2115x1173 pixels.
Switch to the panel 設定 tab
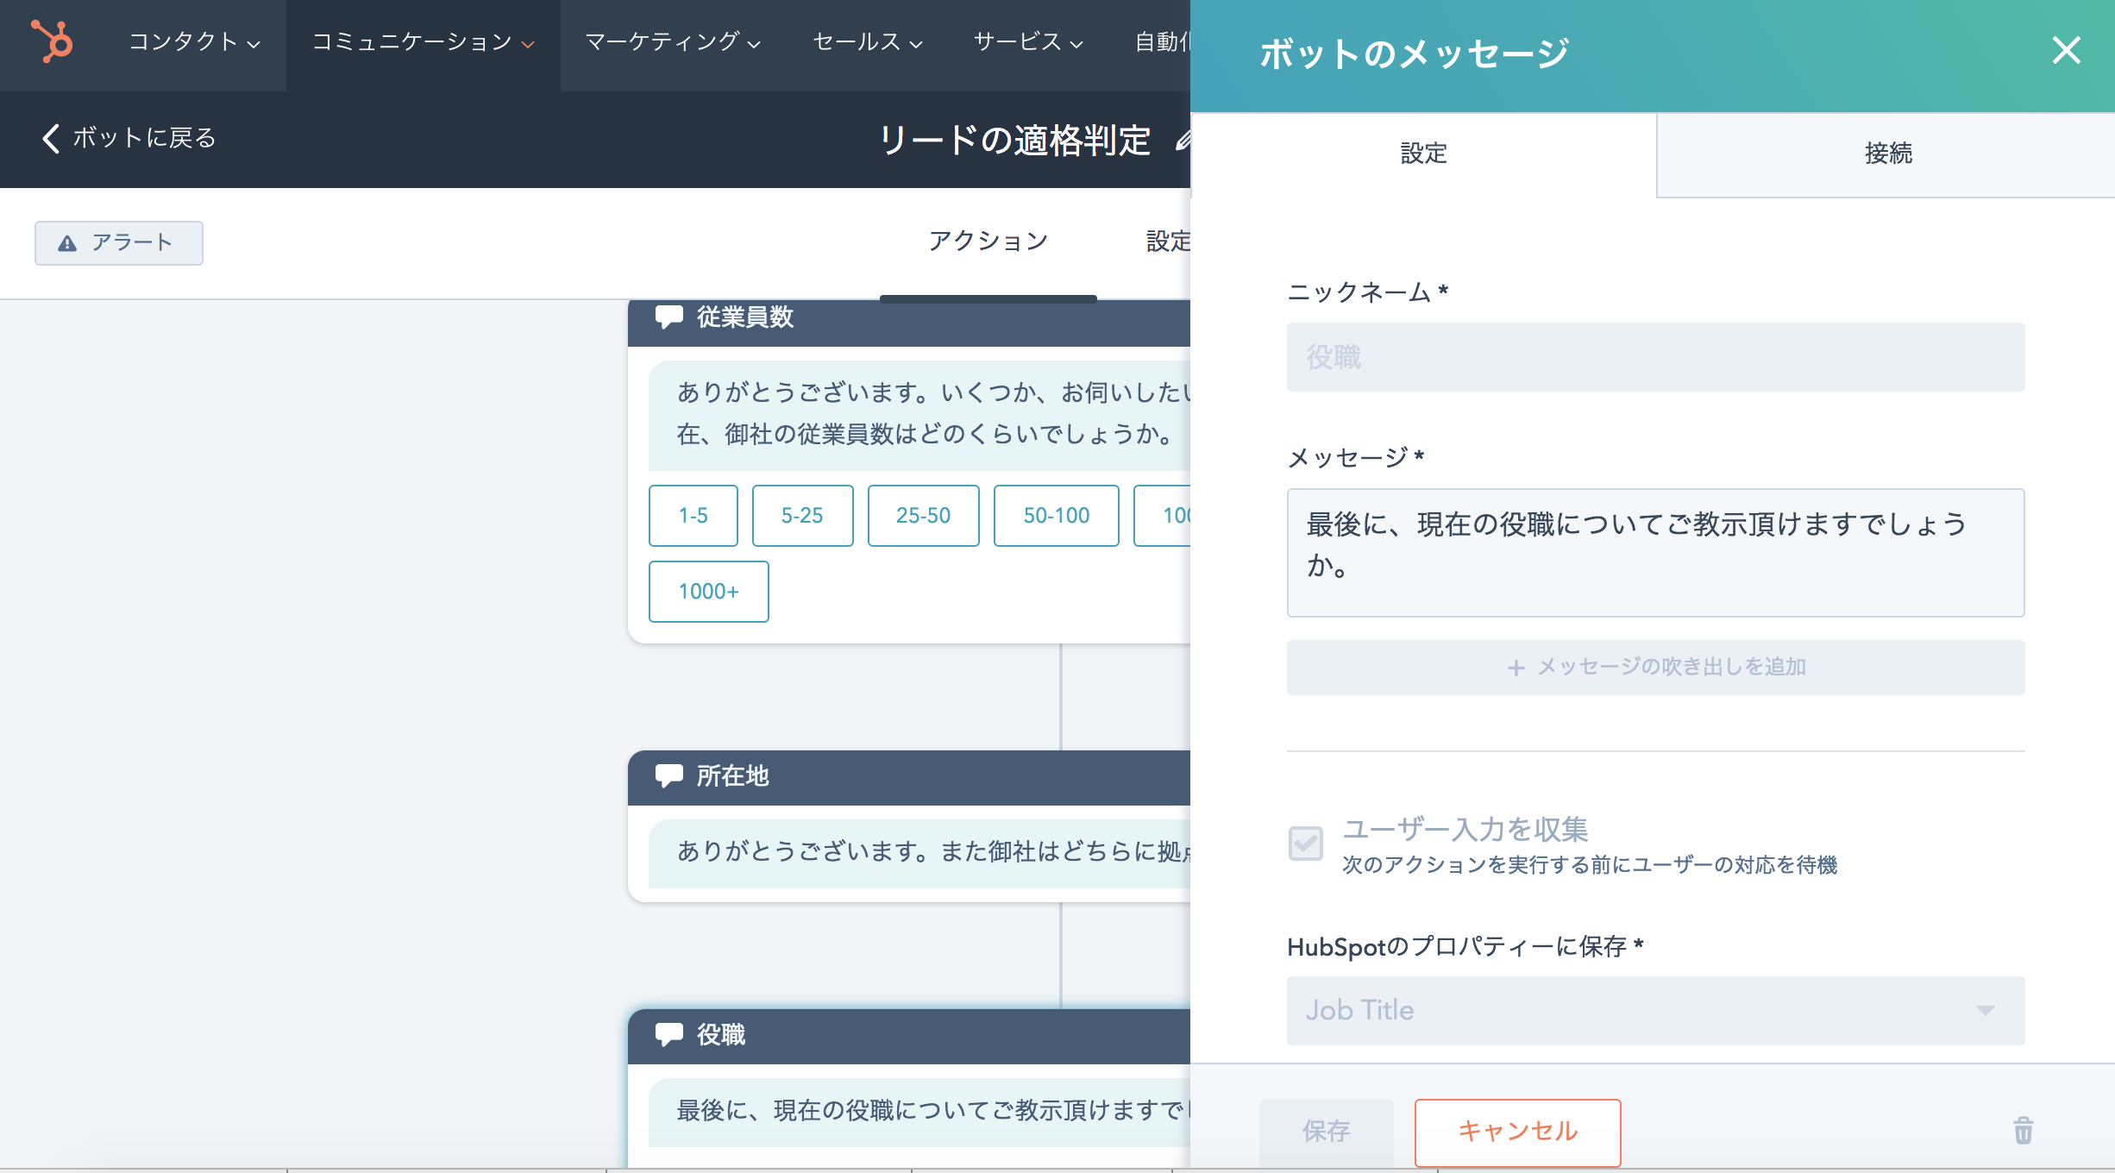(1423, 154)
